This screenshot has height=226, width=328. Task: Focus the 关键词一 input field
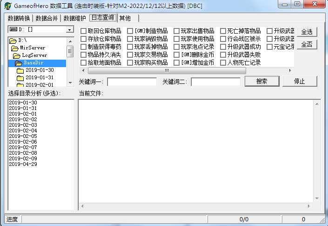click(132, 82)
